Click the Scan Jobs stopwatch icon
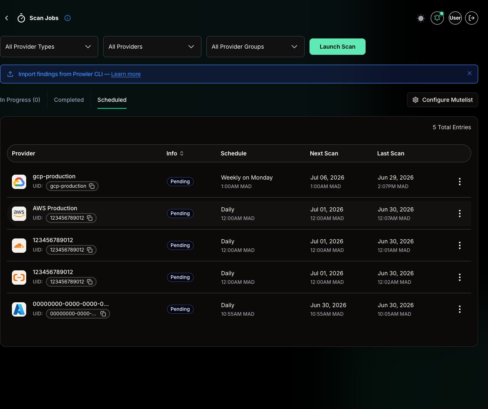488x409 pixels. tap(21, 18)
